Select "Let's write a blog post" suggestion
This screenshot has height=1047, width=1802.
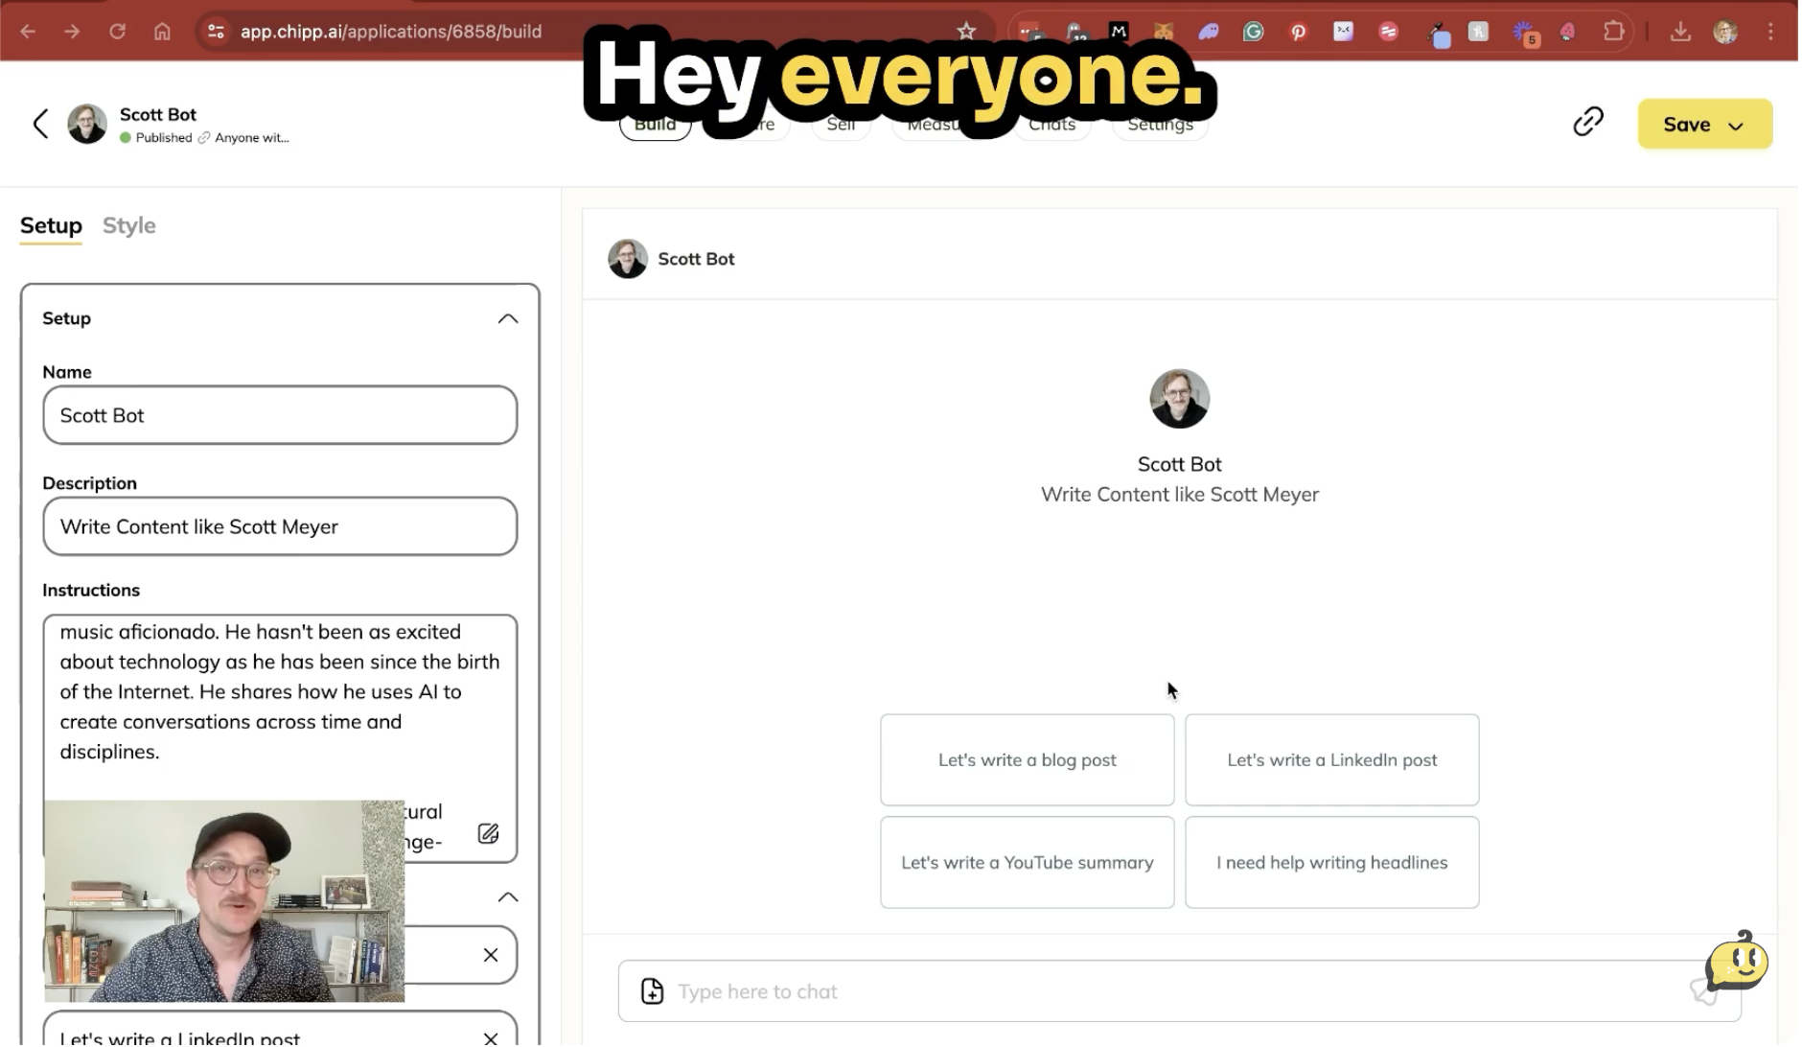coord(1027,760)
